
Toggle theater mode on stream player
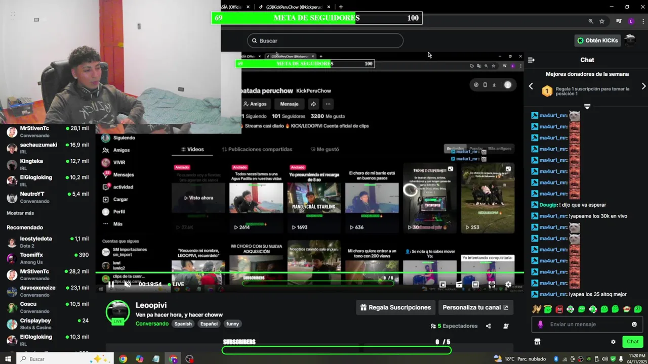[x=475, y=285]
